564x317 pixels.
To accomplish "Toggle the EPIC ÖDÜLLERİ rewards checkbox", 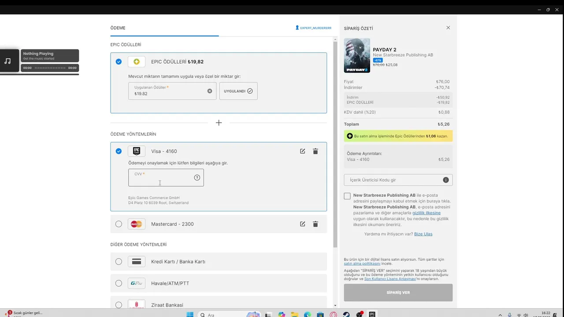I will point(119,62).
